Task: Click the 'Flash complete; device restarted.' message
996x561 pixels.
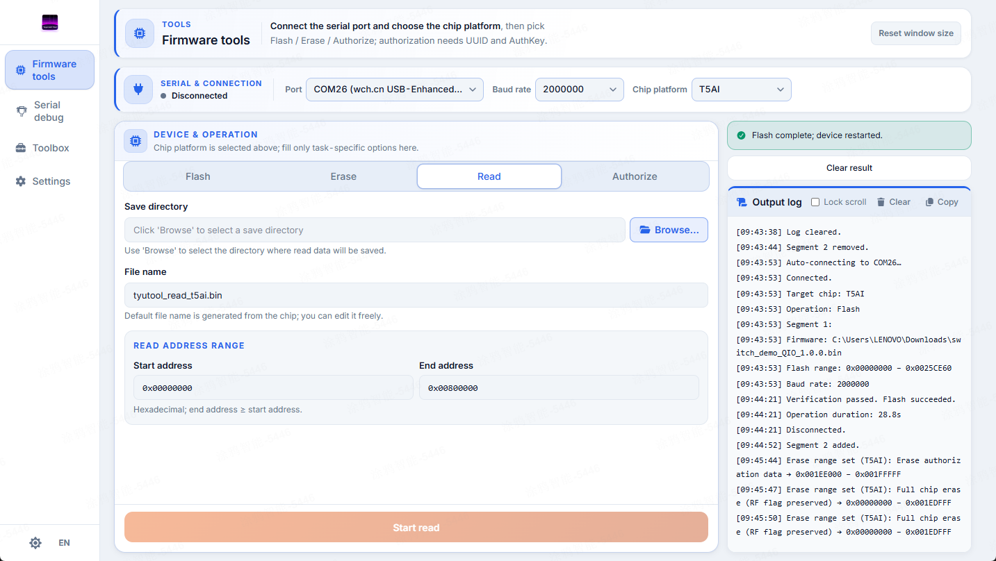Action: click(x=817, y=135)
